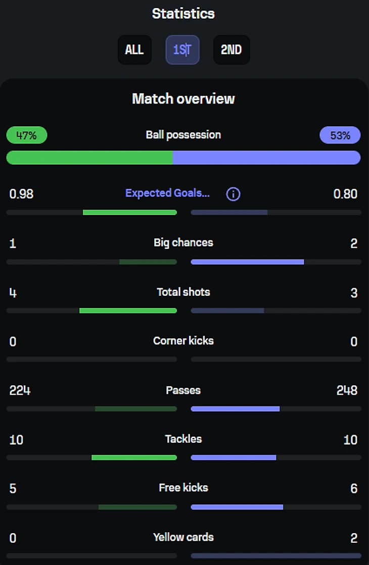Select the 1ST half tab

182,50
